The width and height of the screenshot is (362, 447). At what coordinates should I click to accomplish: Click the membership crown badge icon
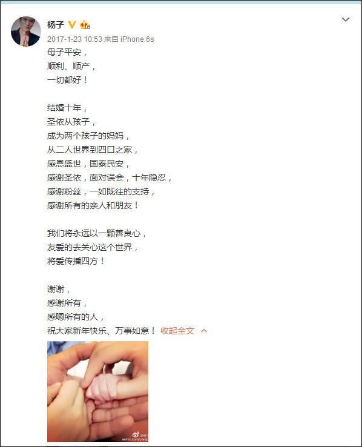tap(85, 25)
